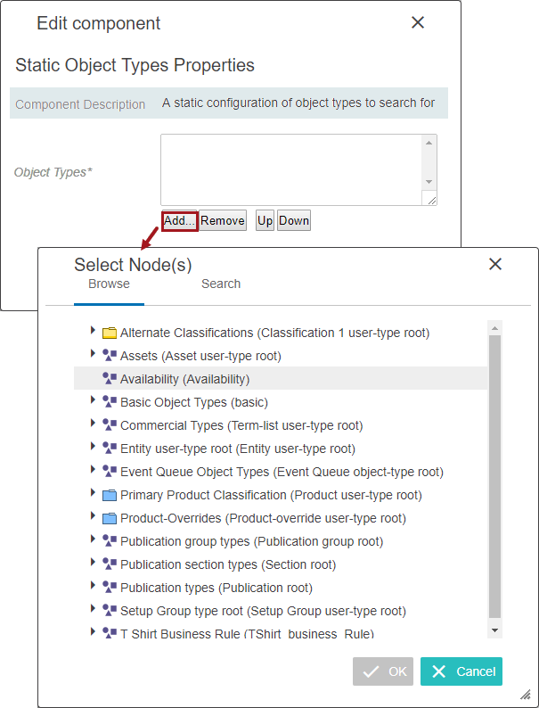
Task: Click the Assets object type icon
Action: 110,356
